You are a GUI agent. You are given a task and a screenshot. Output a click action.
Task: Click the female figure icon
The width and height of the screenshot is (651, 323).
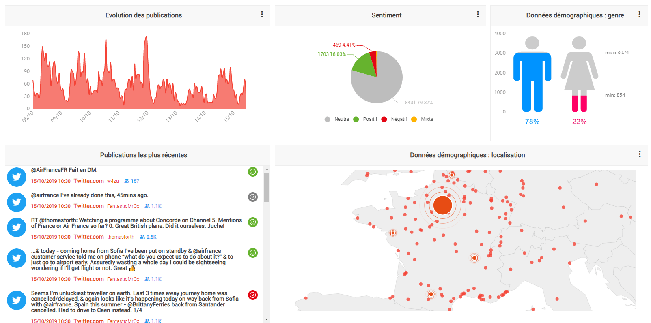pyautogui.click(x=579, y=75)
